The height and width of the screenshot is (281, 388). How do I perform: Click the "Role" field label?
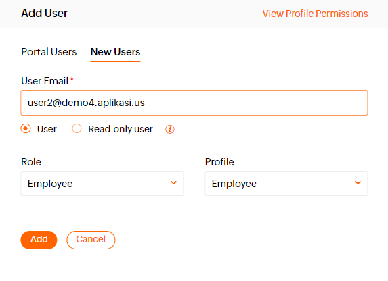pos(31,162)
